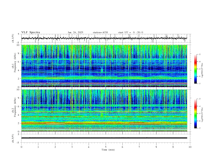Click the ch.1 voltage waveform trace

point(104,38)
